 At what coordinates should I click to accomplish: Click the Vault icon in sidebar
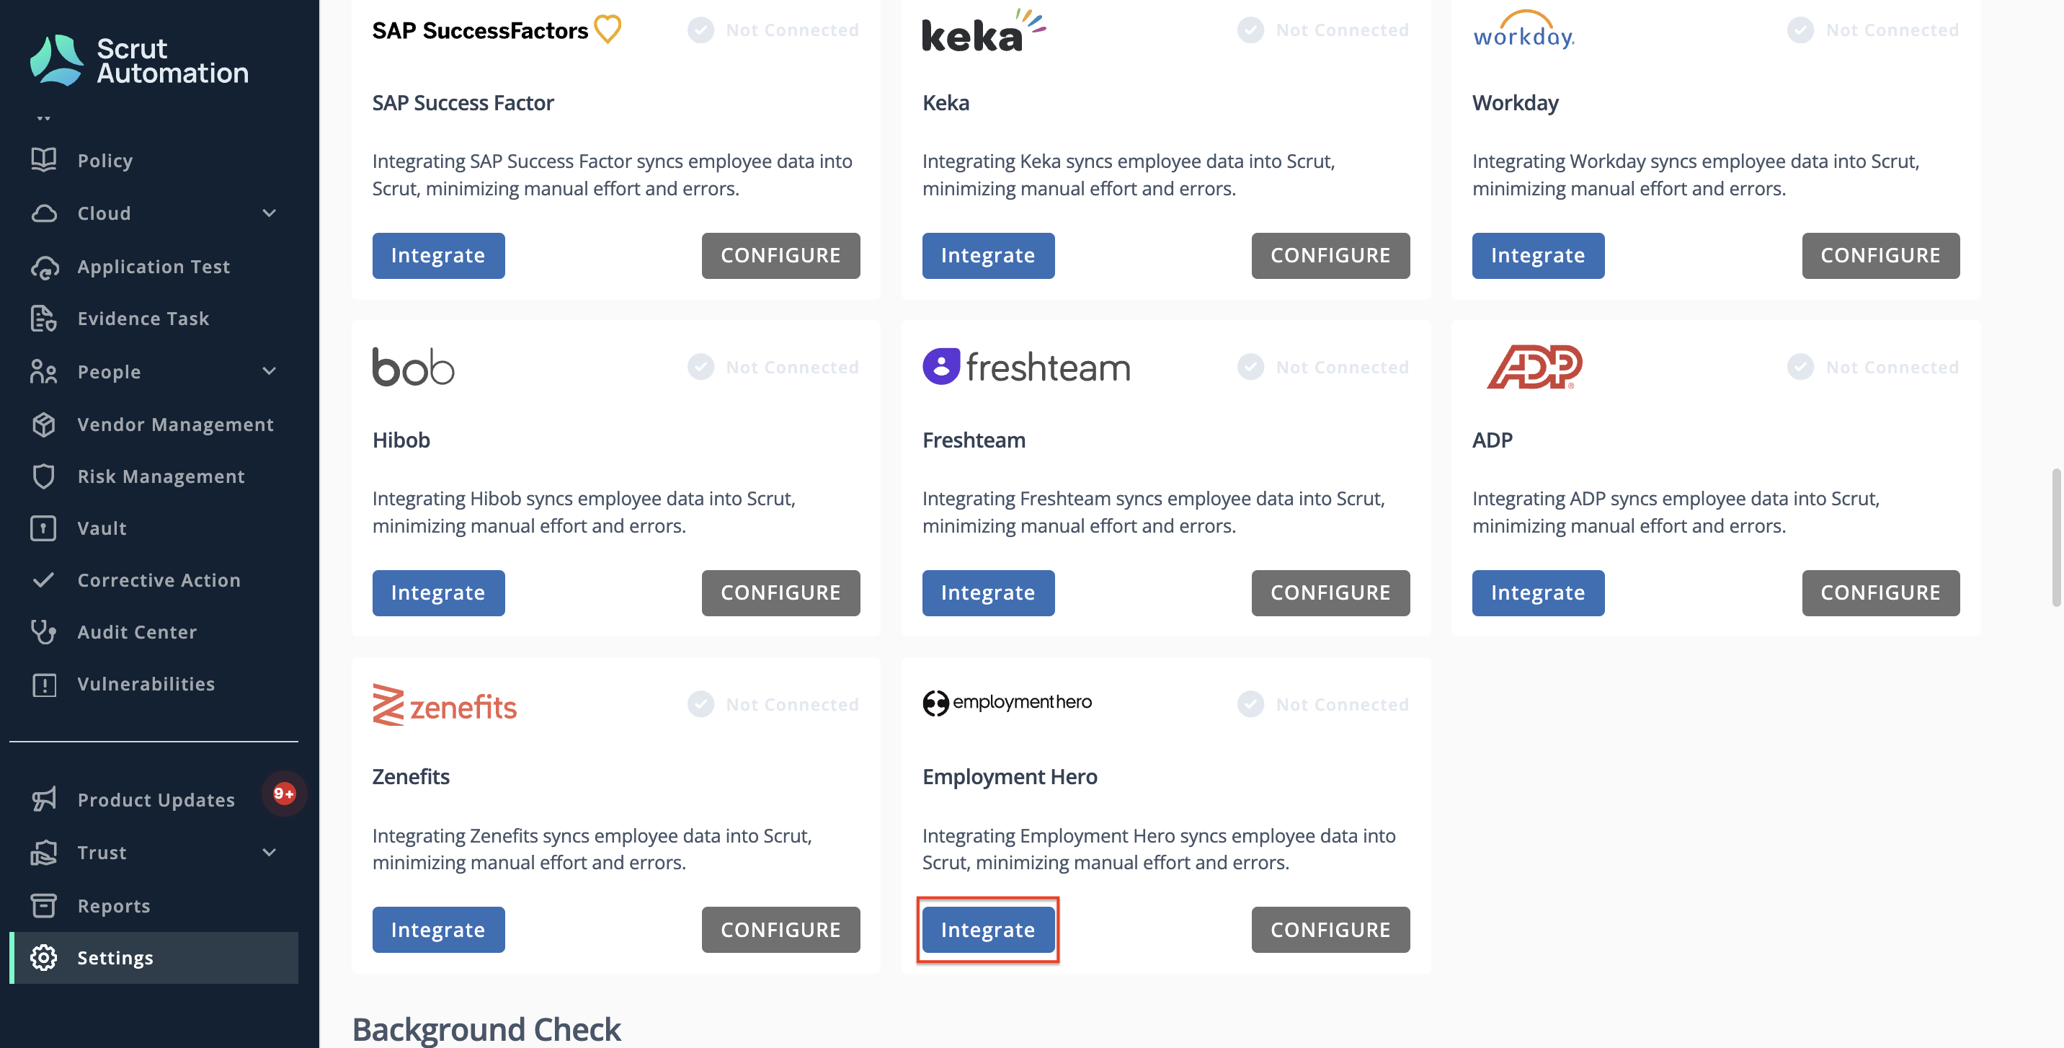pos(44,528)
